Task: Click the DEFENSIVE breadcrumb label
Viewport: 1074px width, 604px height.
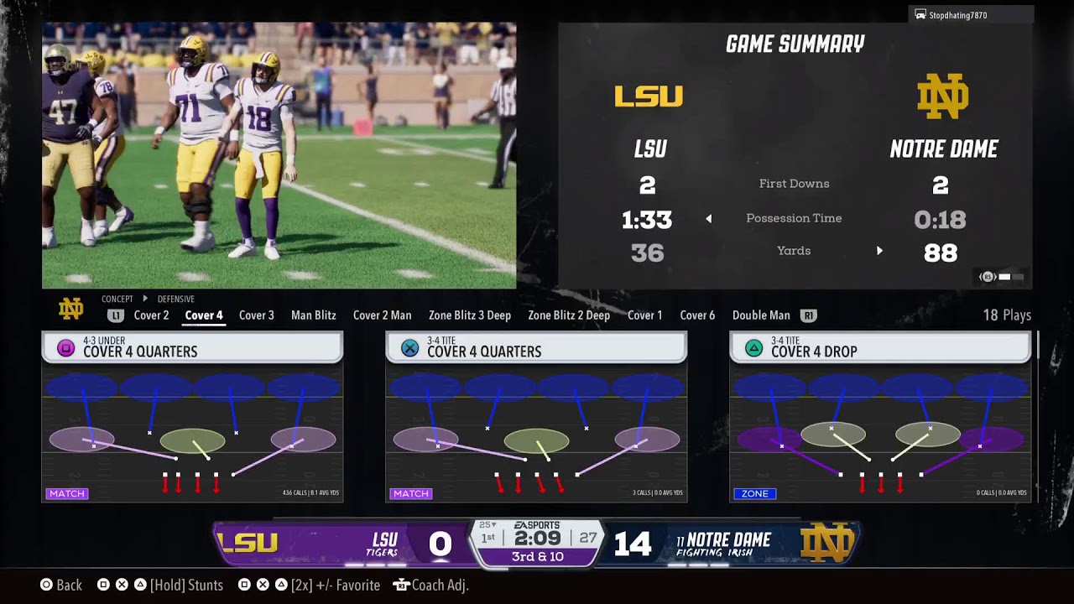Action: (x=176, y=299)
